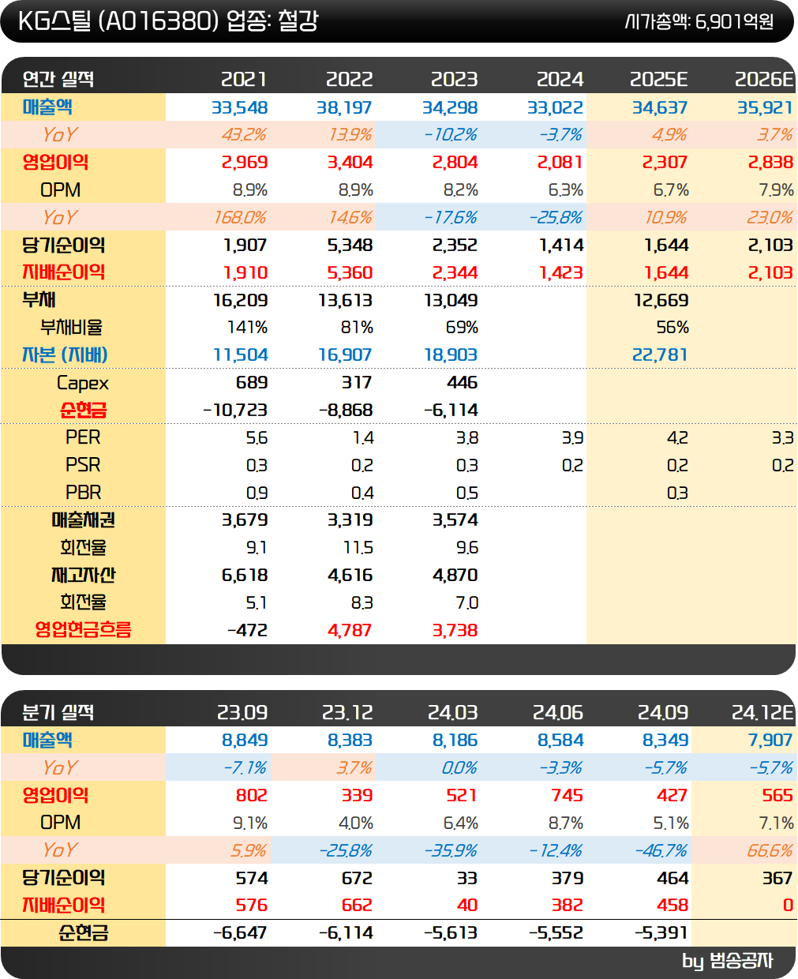Click the 부채비율 value 141%
This screenshot has width=798, height=979.
point(247,328)
